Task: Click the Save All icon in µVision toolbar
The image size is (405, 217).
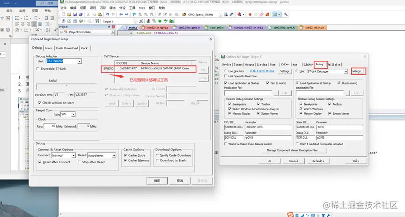Action: (x=81, y=15)
